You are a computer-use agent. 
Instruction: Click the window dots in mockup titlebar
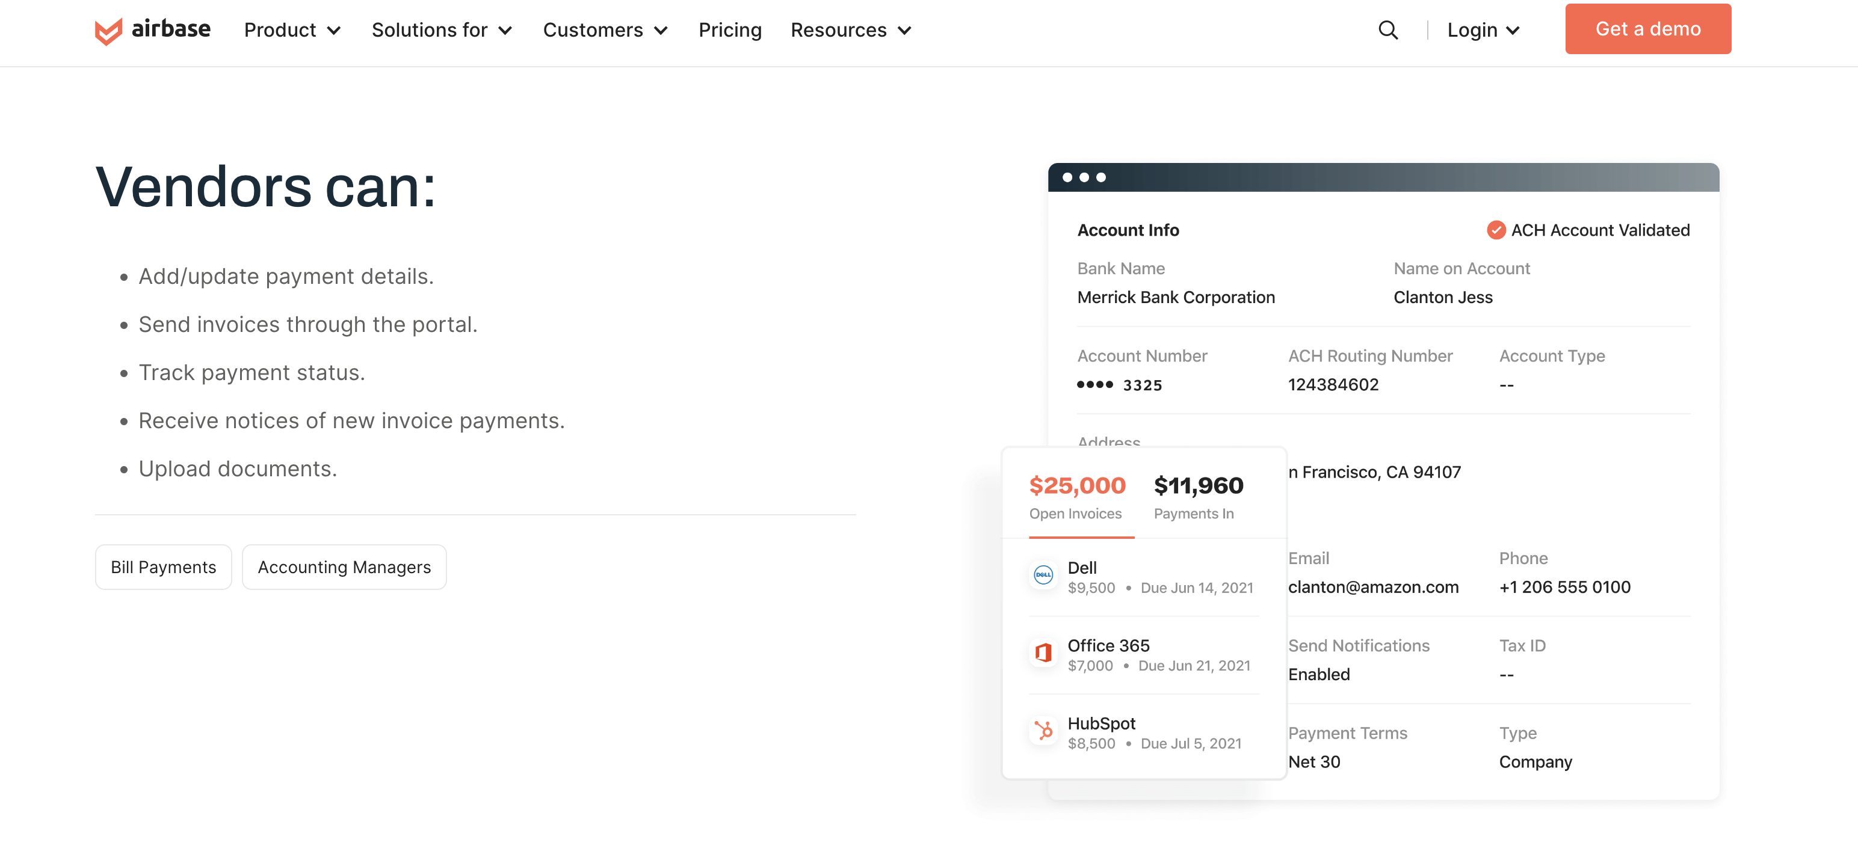1084,177
